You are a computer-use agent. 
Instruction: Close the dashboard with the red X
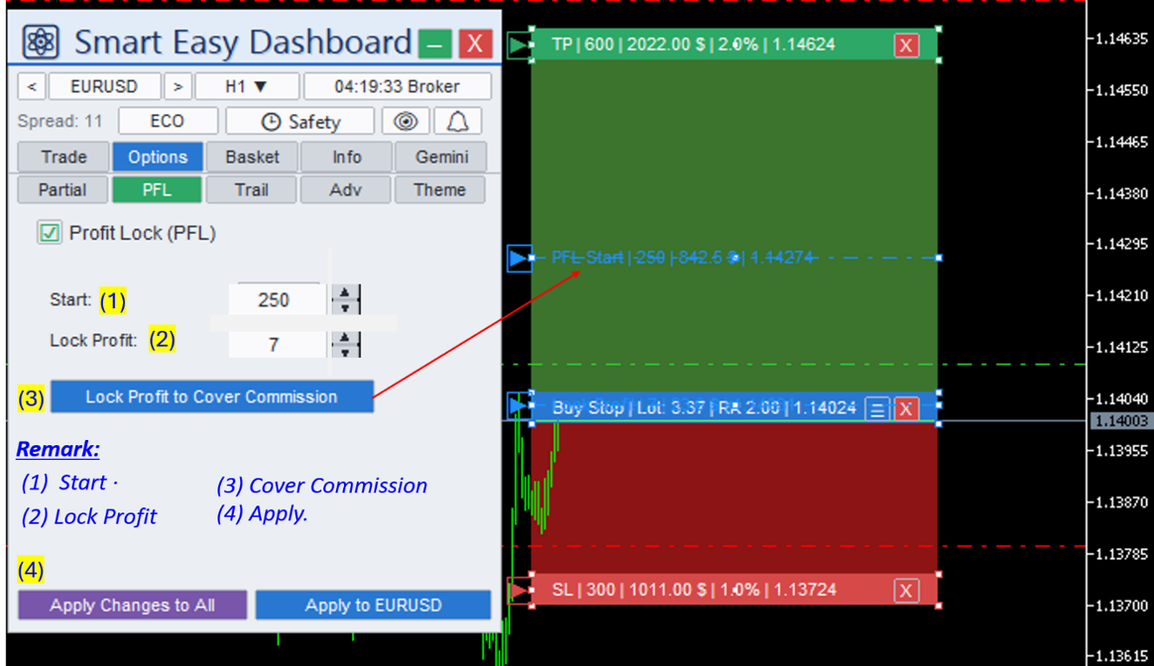475,43
